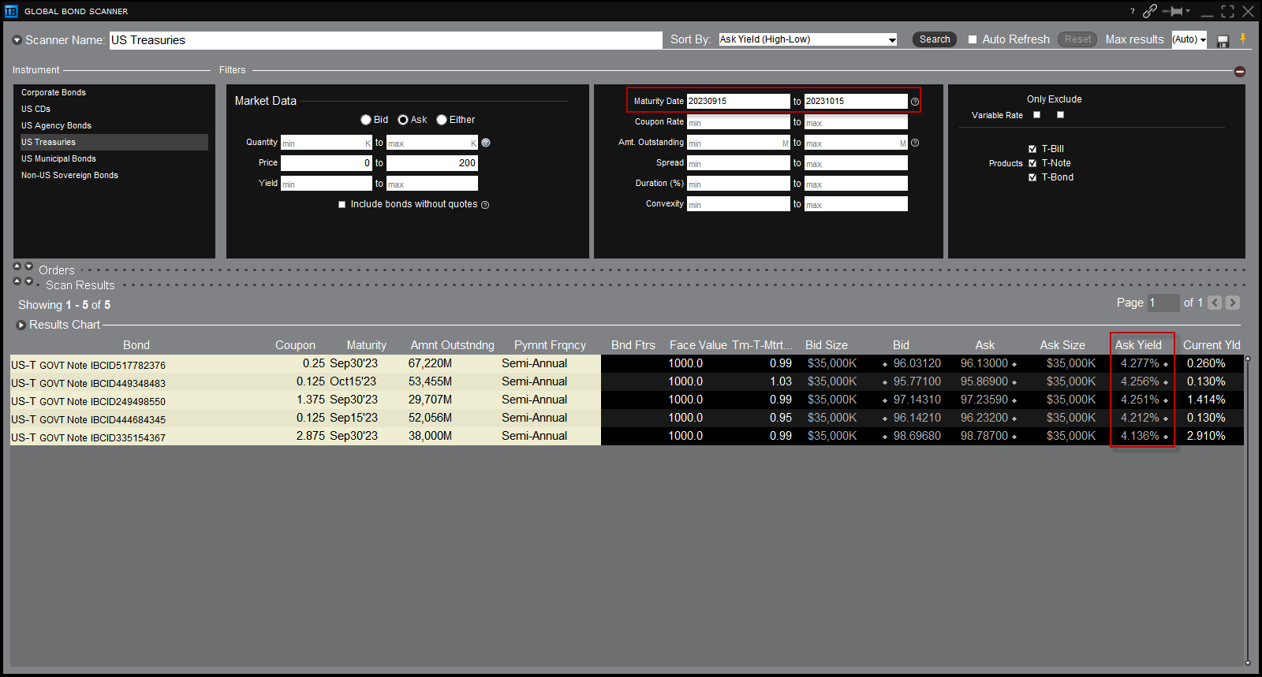This screenshot has width=1262, height=677.
Task: Uncheck the T-Bond product checkbox
Action: [x=1032, y=177]
